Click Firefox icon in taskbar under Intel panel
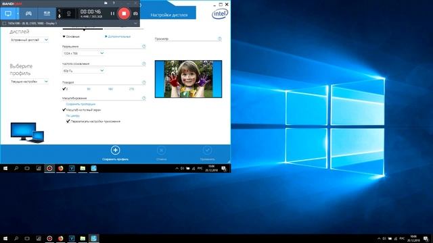The image size is (433, 243). click(60, 168)
